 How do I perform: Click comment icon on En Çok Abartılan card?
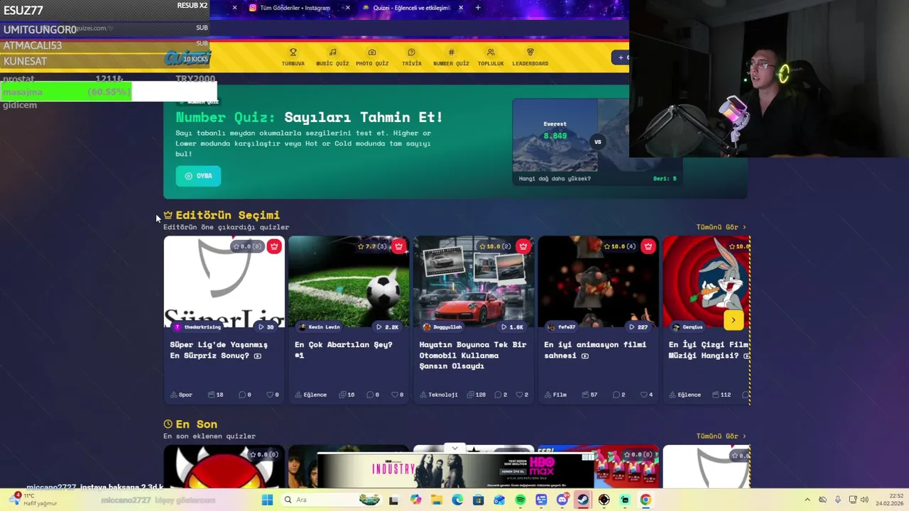[x=369, y=395]
